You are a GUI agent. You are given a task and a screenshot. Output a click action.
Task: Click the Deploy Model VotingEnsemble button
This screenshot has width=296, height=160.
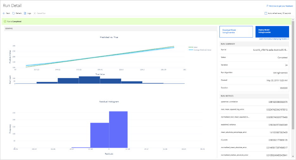(272, 31)
